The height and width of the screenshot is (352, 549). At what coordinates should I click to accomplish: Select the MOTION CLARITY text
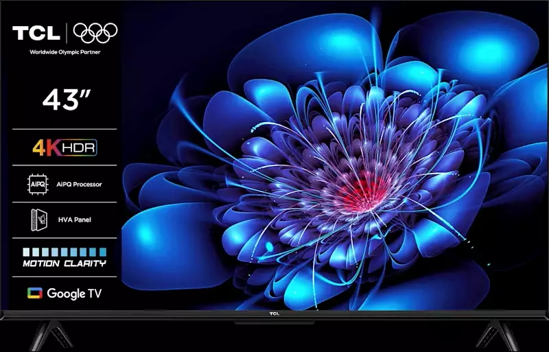pyautogui.click(x=65, y=263)
